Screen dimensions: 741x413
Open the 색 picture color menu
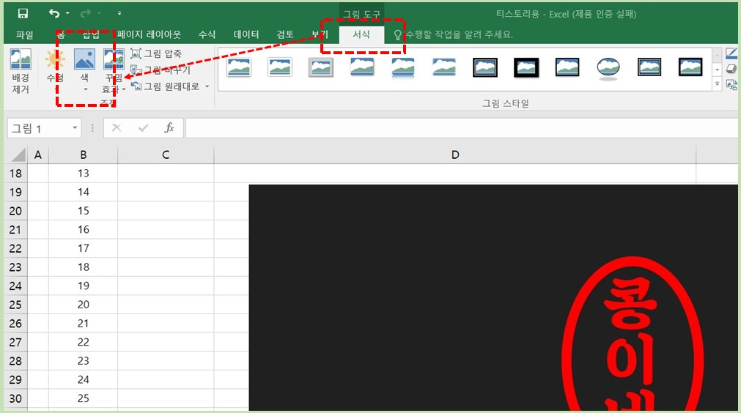pos(84,65)
